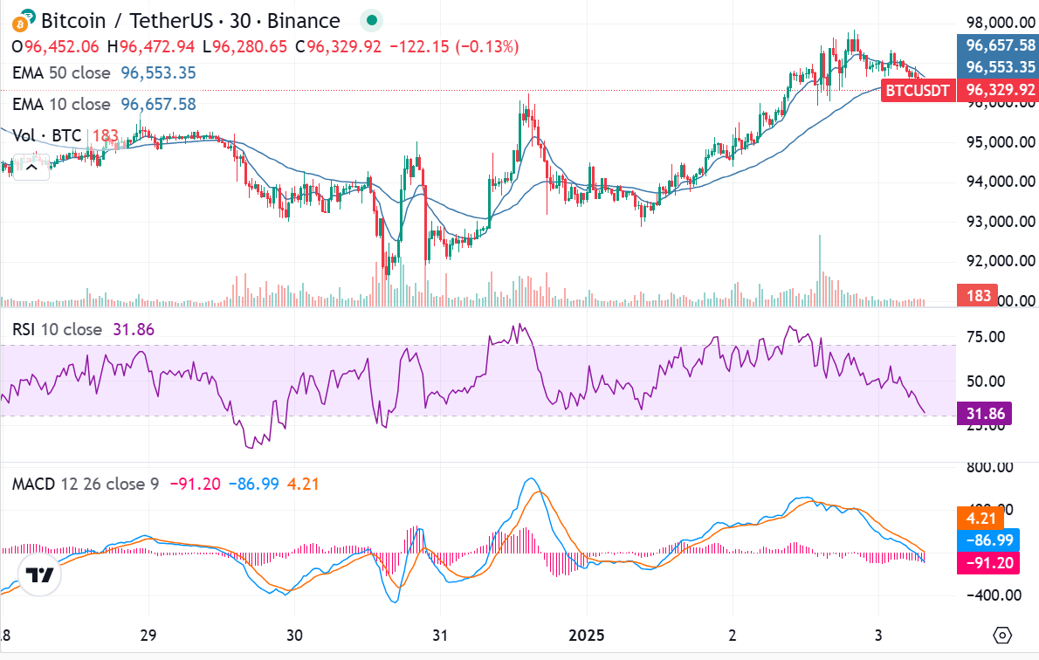The height and width of the screenshot is (660, 1039).
Task: Click date label 31 on the time axis
Action: point(440,635)
